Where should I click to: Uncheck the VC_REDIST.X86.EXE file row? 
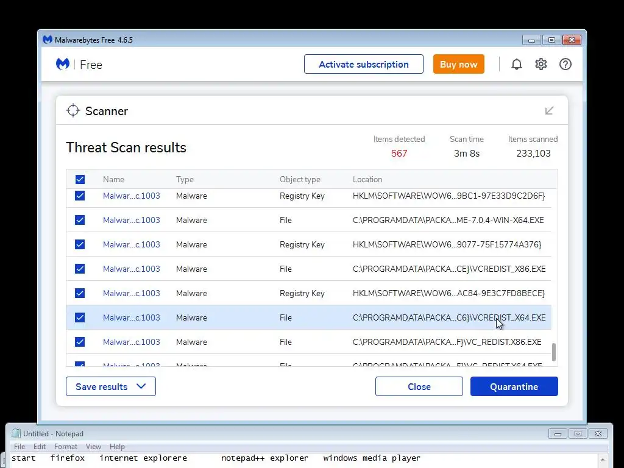coord(80,342)
